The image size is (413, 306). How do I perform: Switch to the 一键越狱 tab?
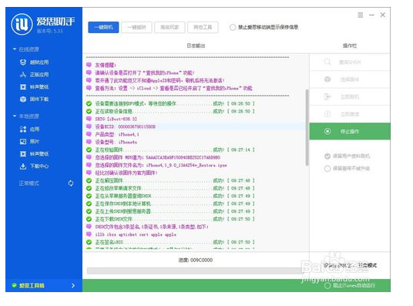(x=136, y=27)
